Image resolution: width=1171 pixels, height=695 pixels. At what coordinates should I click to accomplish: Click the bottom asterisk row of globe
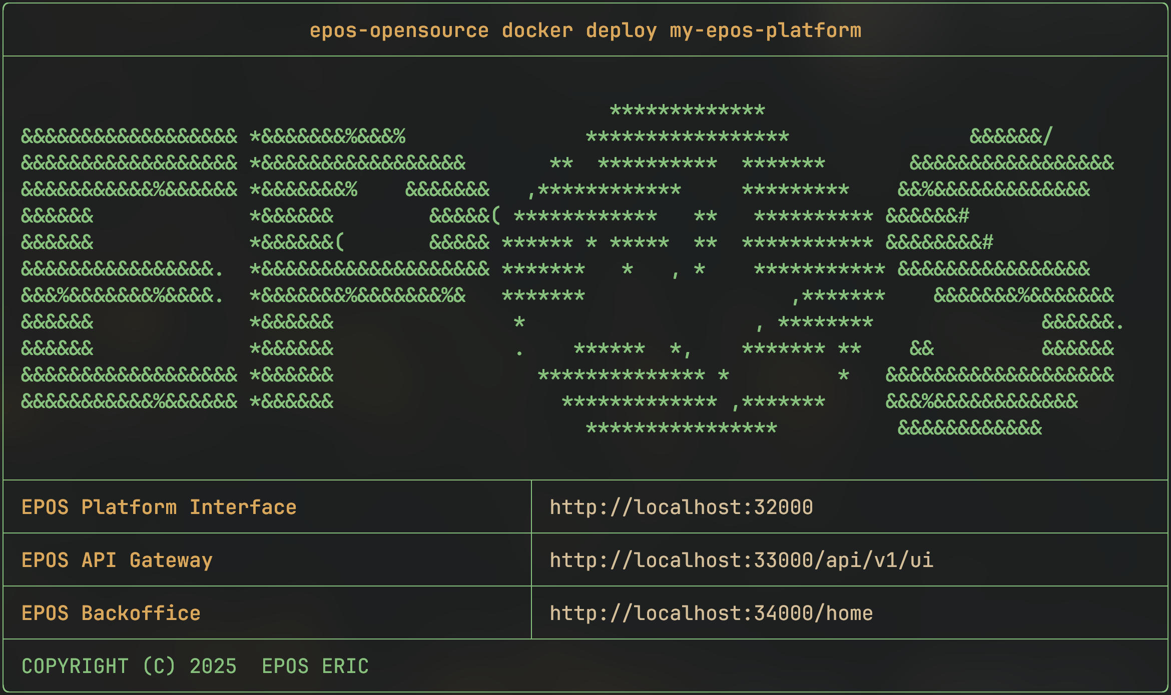(681, 428)
